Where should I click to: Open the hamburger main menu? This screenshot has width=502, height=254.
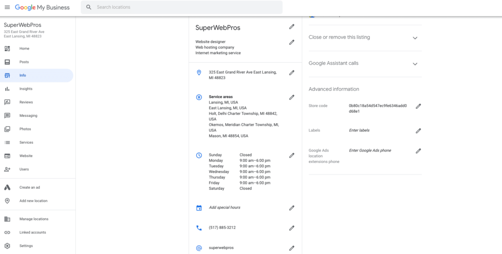click(x=7, y=7)
